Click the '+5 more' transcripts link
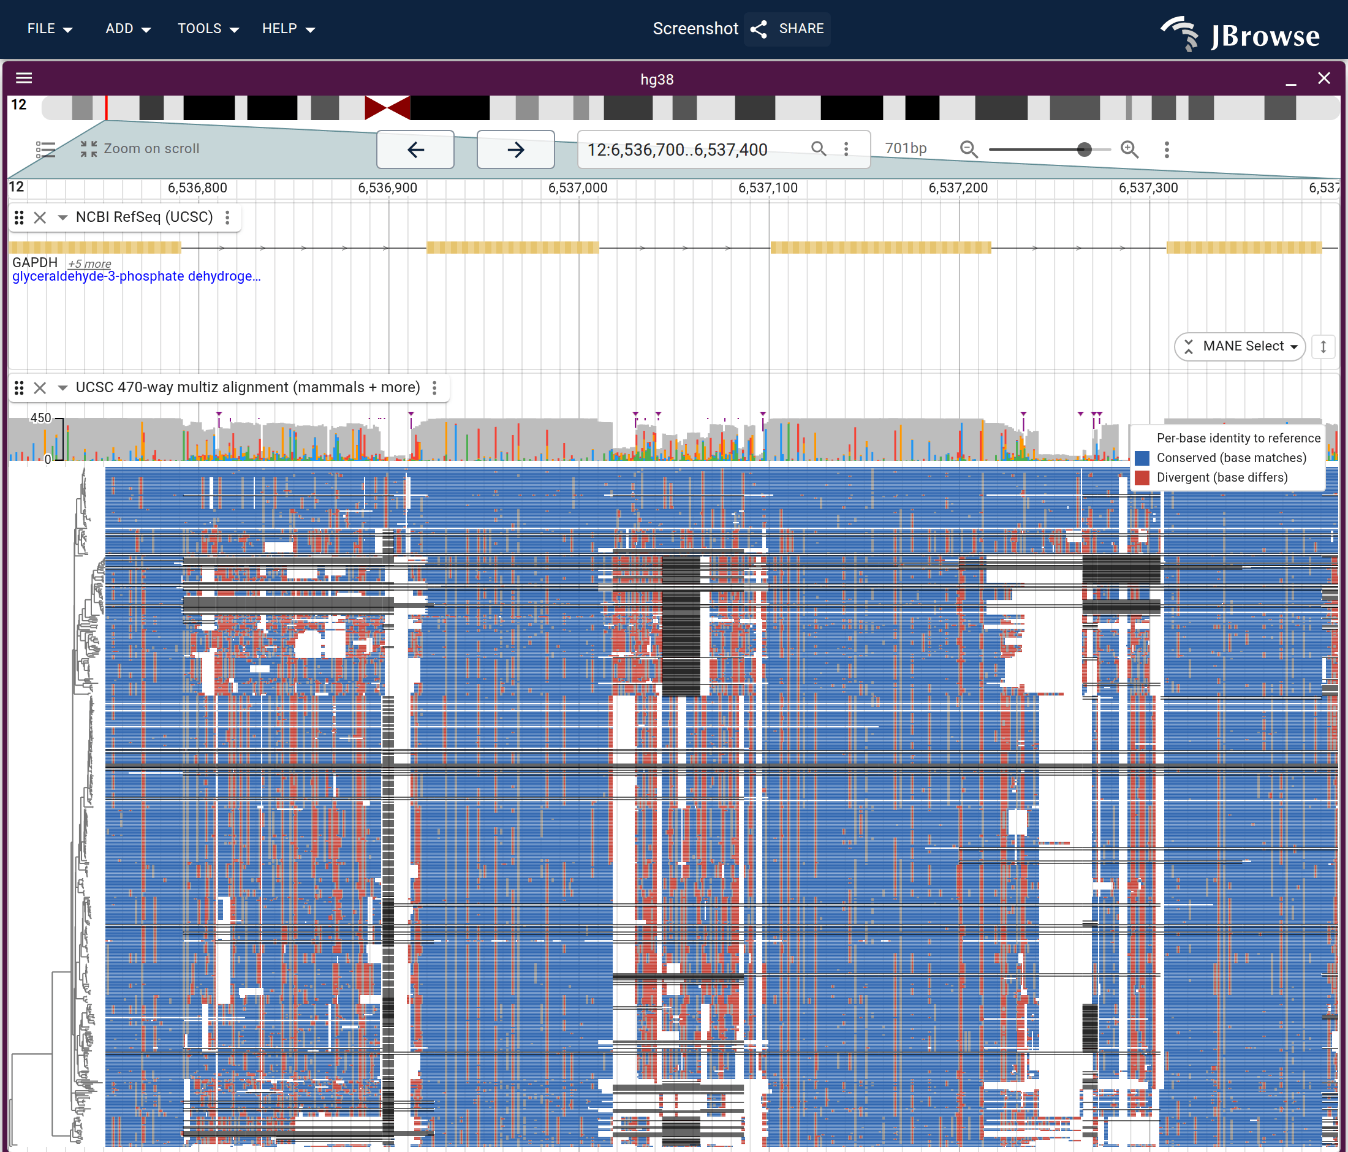 (90, 263)
